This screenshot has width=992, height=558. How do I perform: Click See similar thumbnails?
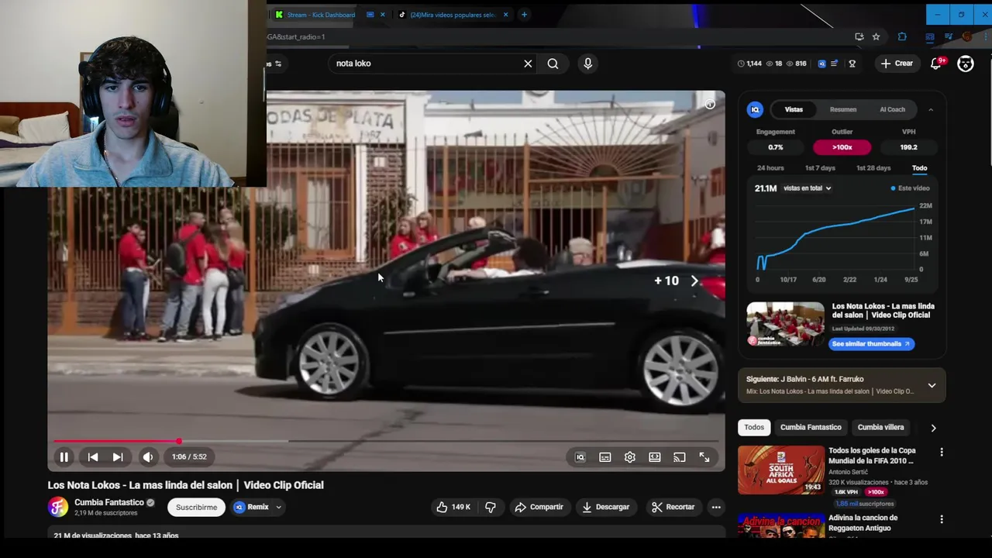pyautogui.click(x=871, y=344)
